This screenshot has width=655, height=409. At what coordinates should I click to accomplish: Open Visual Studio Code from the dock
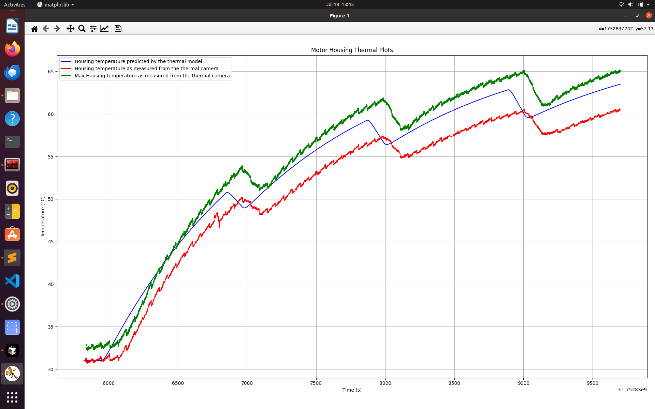tap(12, 281)
